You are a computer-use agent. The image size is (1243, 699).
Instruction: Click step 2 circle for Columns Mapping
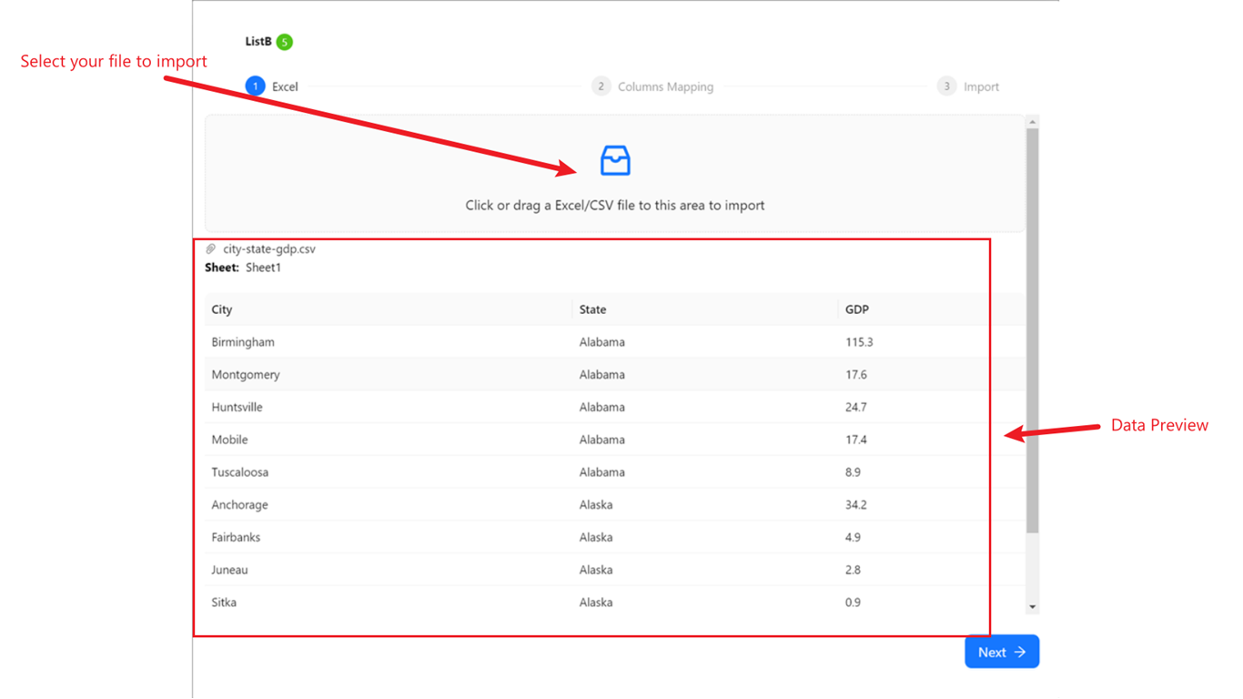[x=601, y=86]
